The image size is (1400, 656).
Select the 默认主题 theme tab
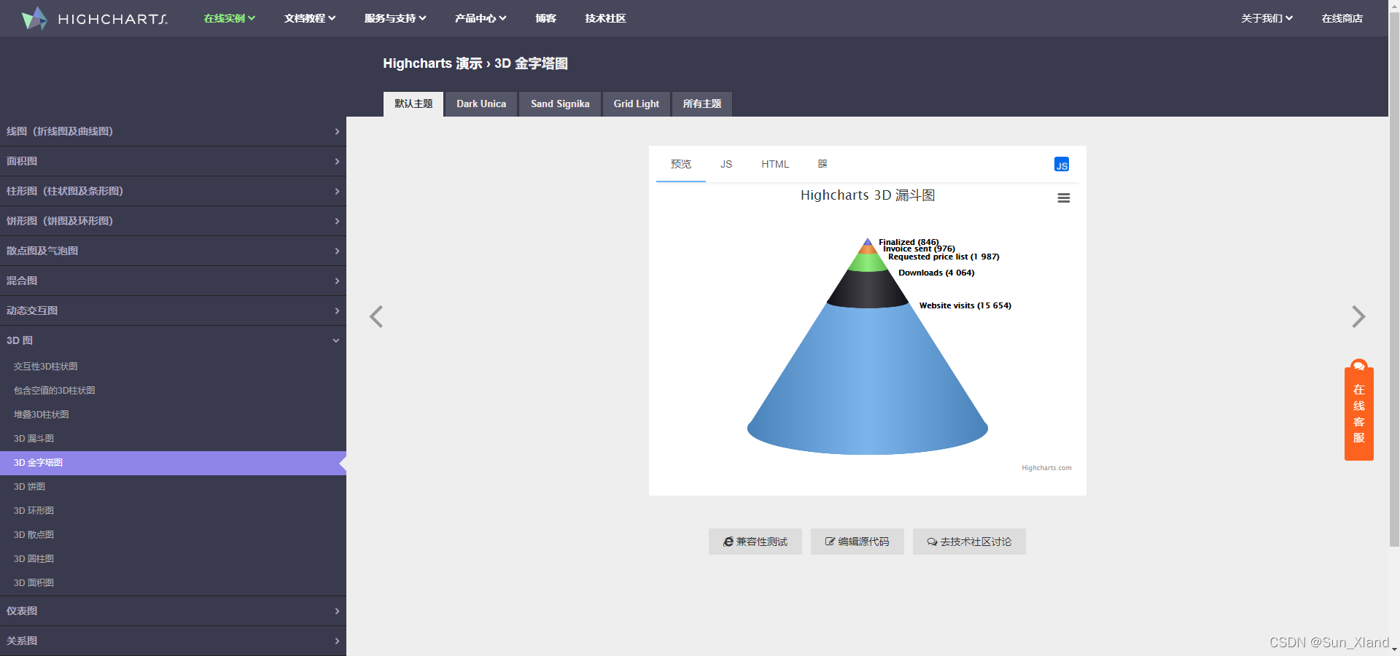tap(413, 104)
